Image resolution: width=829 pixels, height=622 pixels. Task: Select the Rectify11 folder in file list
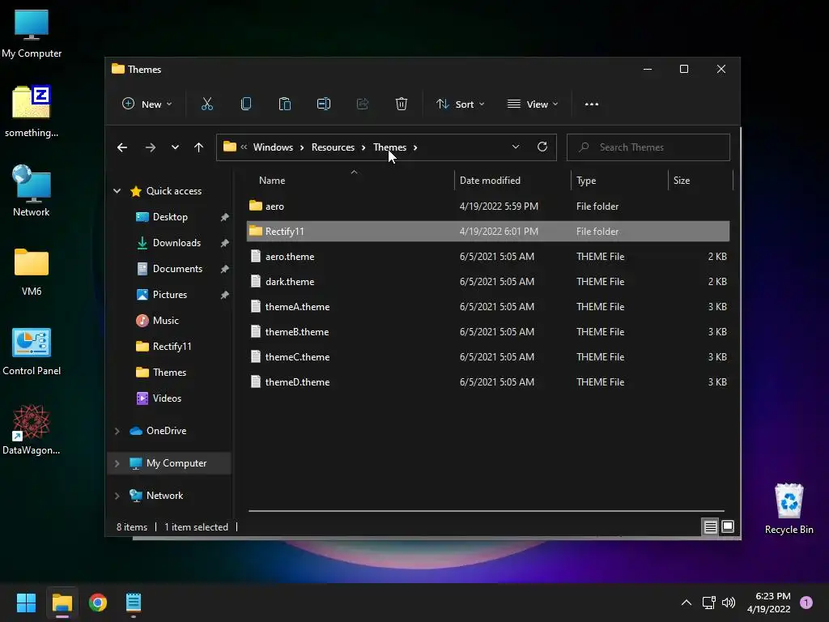point(488,231)
